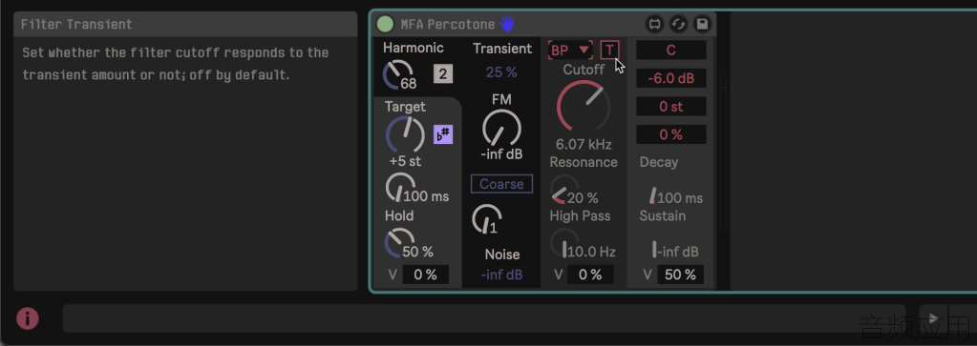Click the -6.0 dB value box

coord(671,78)
